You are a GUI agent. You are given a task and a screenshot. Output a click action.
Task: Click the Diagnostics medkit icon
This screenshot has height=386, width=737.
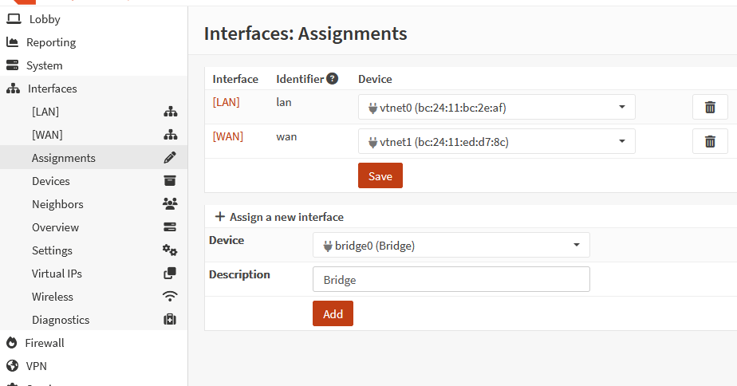click(169, 320)
